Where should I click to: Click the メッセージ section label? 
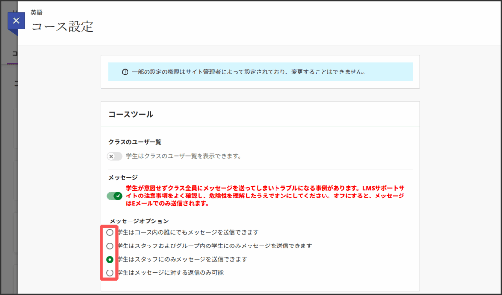123,177
